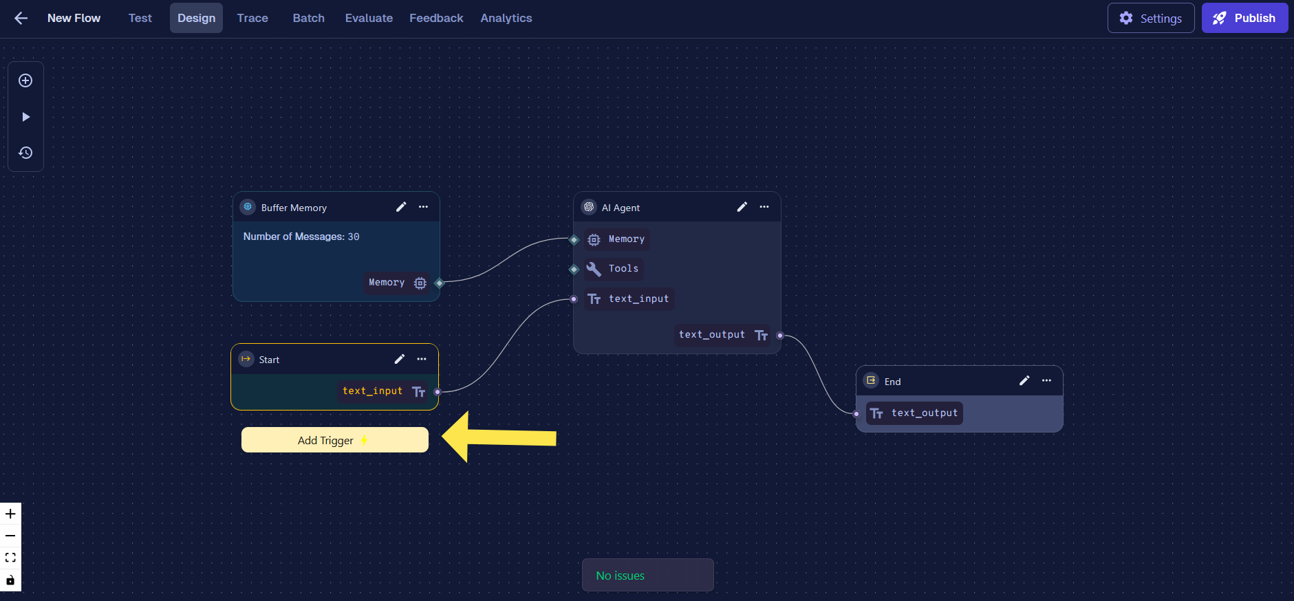
Task: Zoom in on the canvas
Action: click(x=10, y=514)
